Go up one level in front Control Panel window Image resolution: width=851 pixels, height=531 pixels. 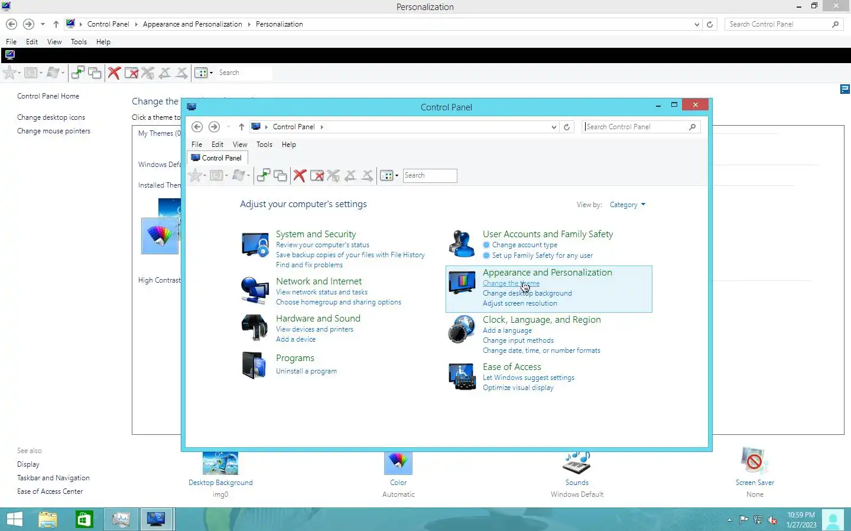coord(242,127)
